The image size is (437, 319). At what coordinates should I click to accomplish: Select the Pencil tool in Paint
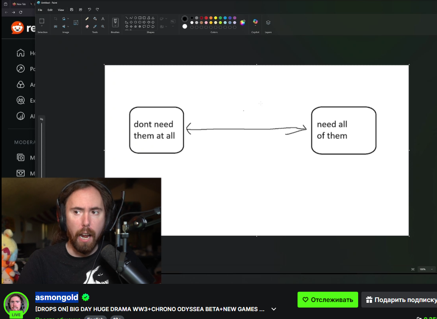pos(87,19)
